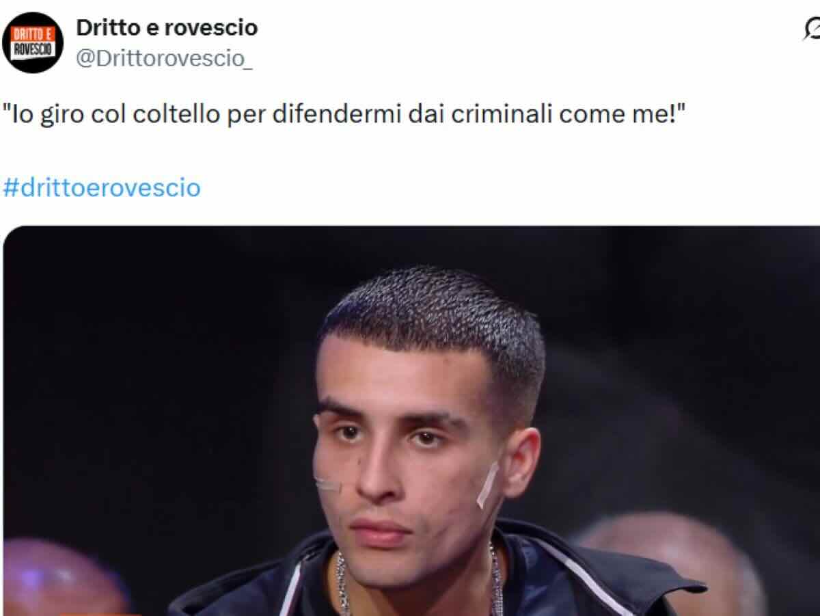Open the #drittoerovescio hashtag

click(102, 187)
